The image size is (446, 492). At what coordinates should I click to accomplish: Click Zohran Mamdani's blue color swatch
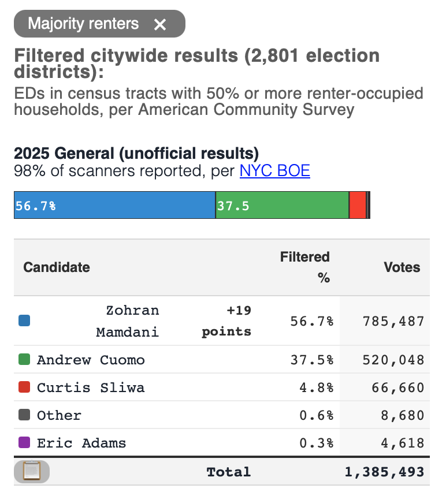(24, 320)
